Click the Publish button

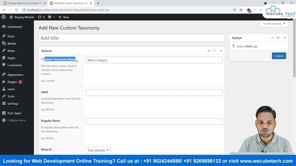(279, 56)
